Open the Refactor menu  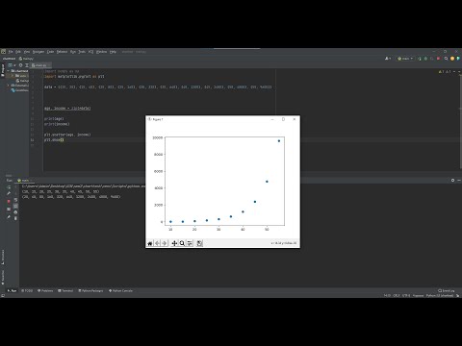click(x=62, y=52)
